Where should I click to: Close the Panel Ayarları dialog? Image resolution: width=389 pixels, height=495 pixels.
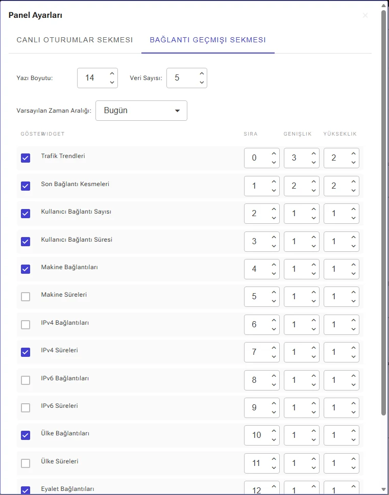(365, 15)
